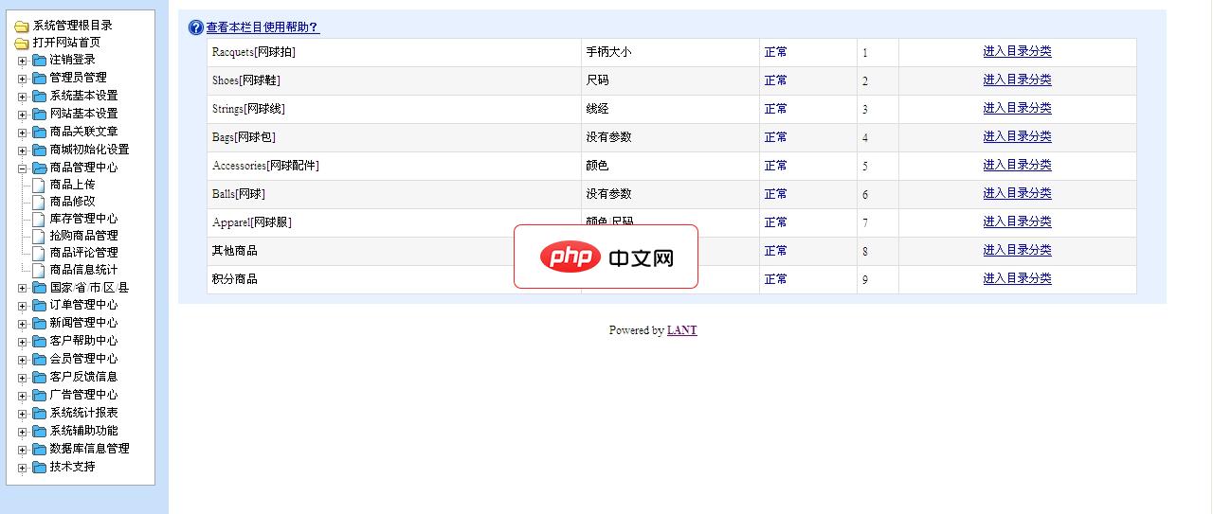Collapse the 商品管理中心 tree node
The height and width of the screenshot is (514, 1213).
23,168
